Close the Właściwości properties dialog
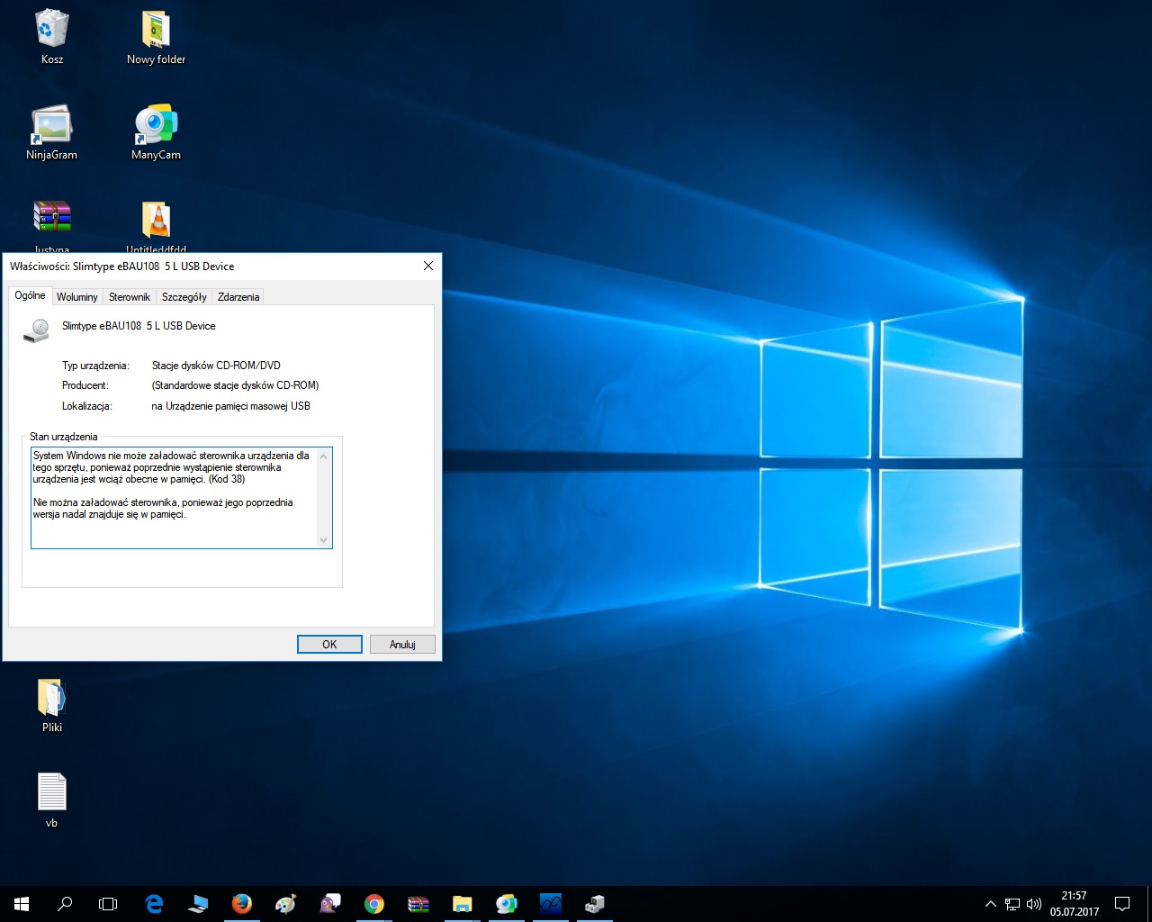 [x=428, y=266]
